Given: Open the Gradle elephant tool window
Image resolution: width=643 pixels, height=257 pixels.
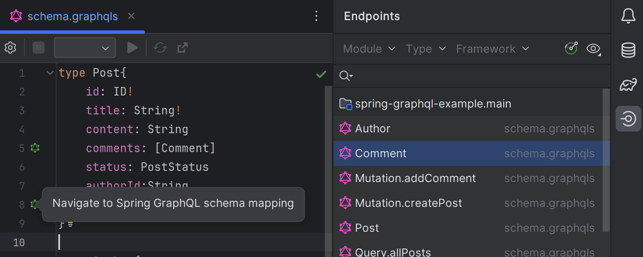Looking at the screenshot, I should click(x=628, y=84).
